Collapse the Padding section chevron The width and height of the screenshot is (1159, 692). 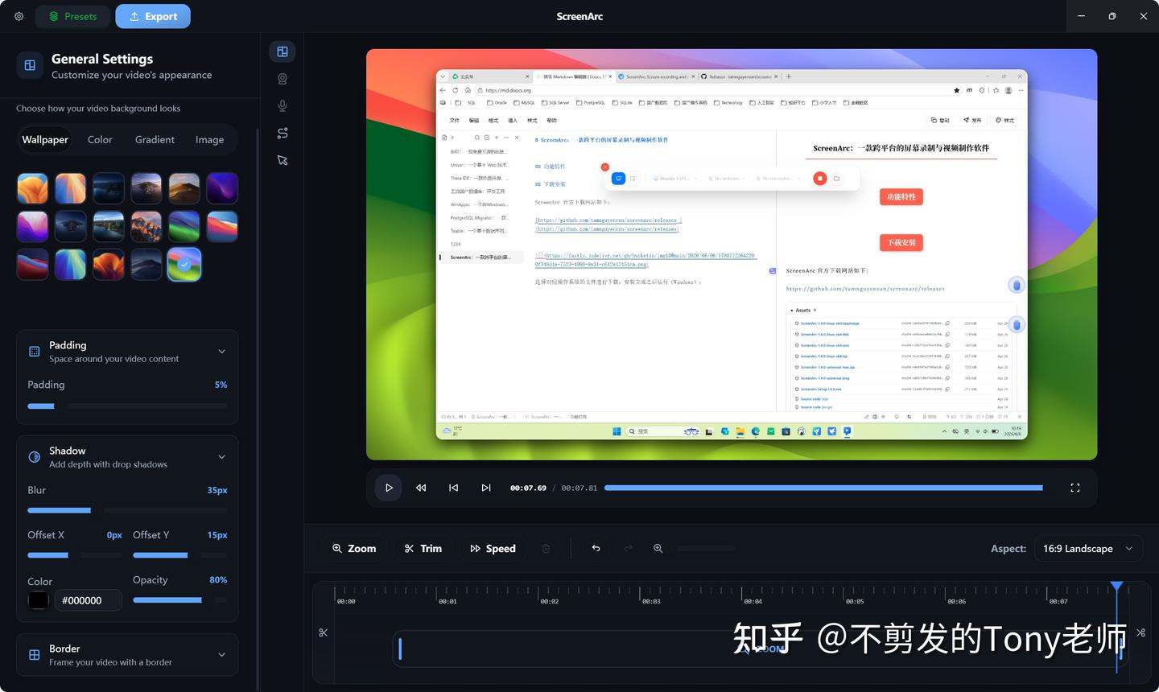click(222, 352)
